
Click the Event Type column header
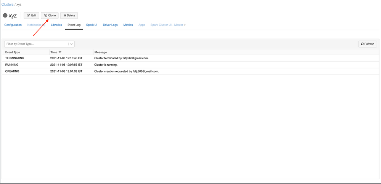click(13, 52)
